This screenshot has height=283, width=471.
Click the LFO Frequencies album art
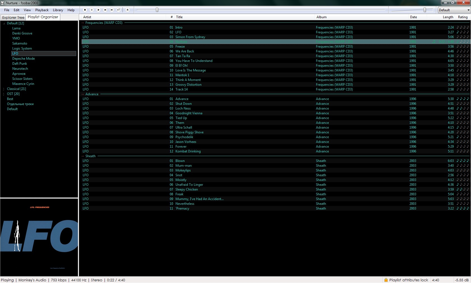tap(39, 237)
